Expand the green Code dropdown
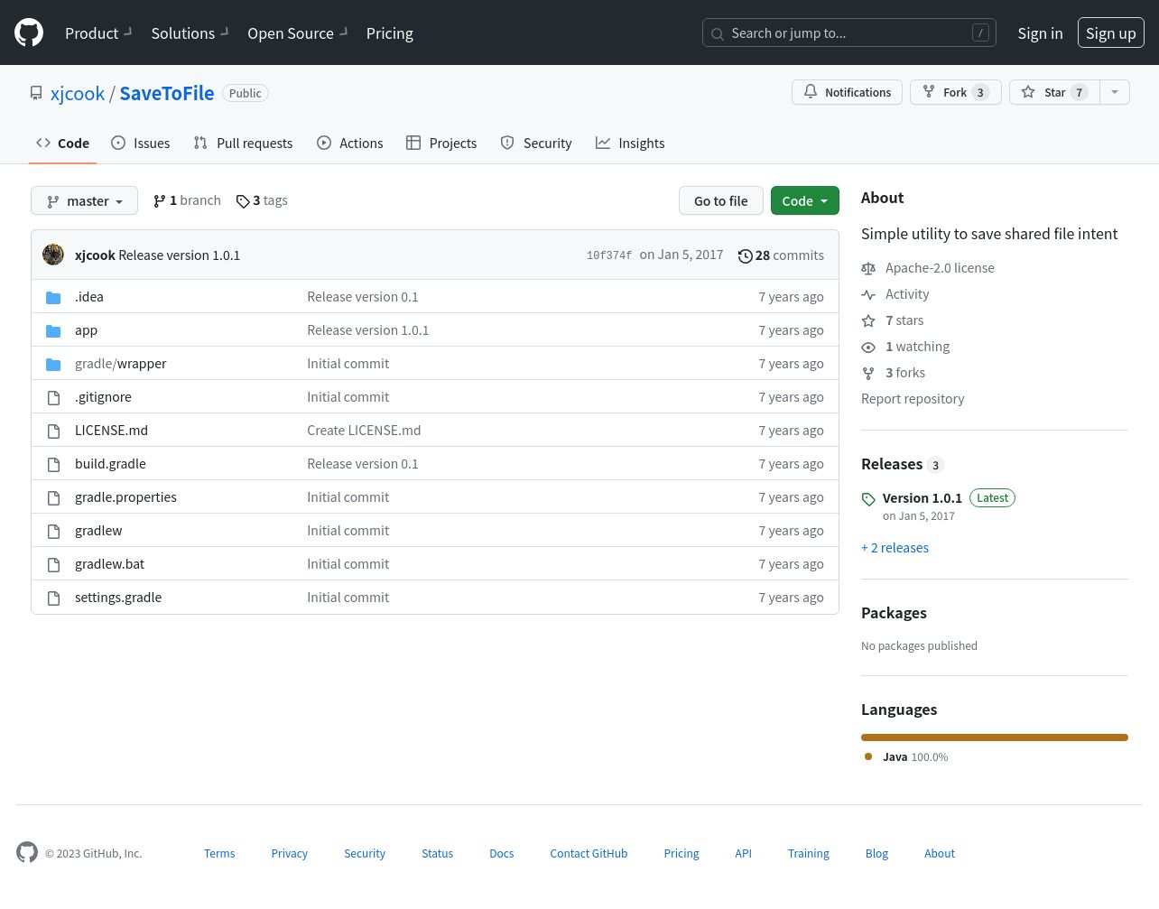Screen dimensions: 1159x909 [x=804, y=201]
